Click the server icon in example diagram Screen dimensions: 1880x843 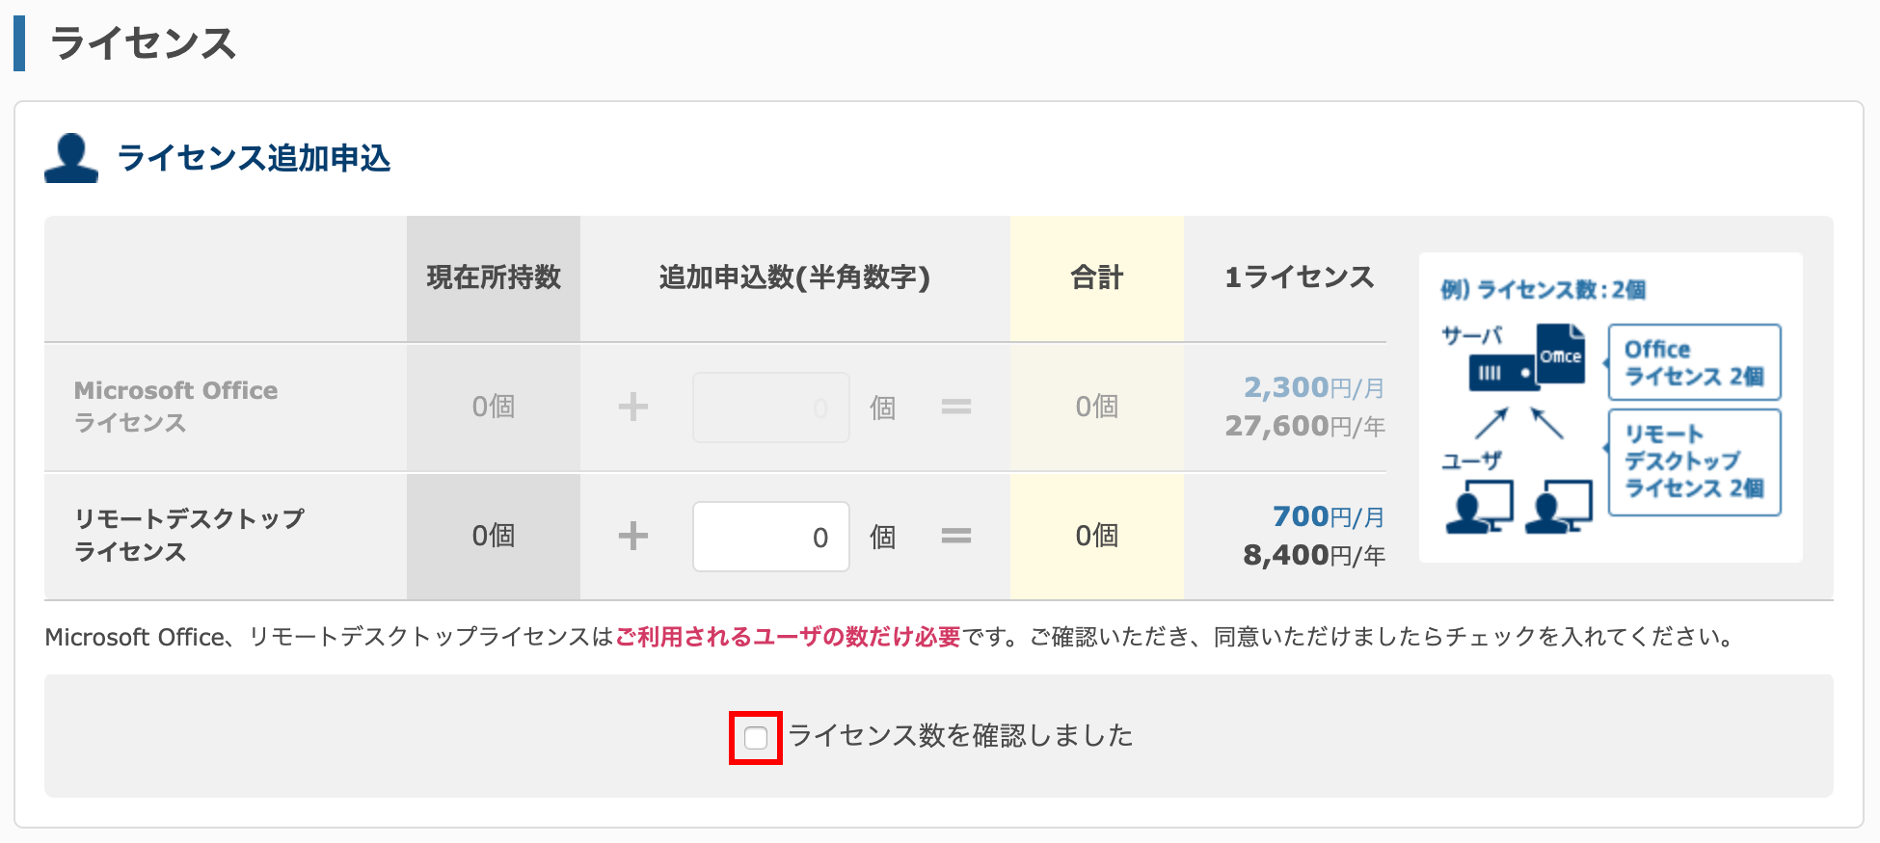coord(1503,373)
